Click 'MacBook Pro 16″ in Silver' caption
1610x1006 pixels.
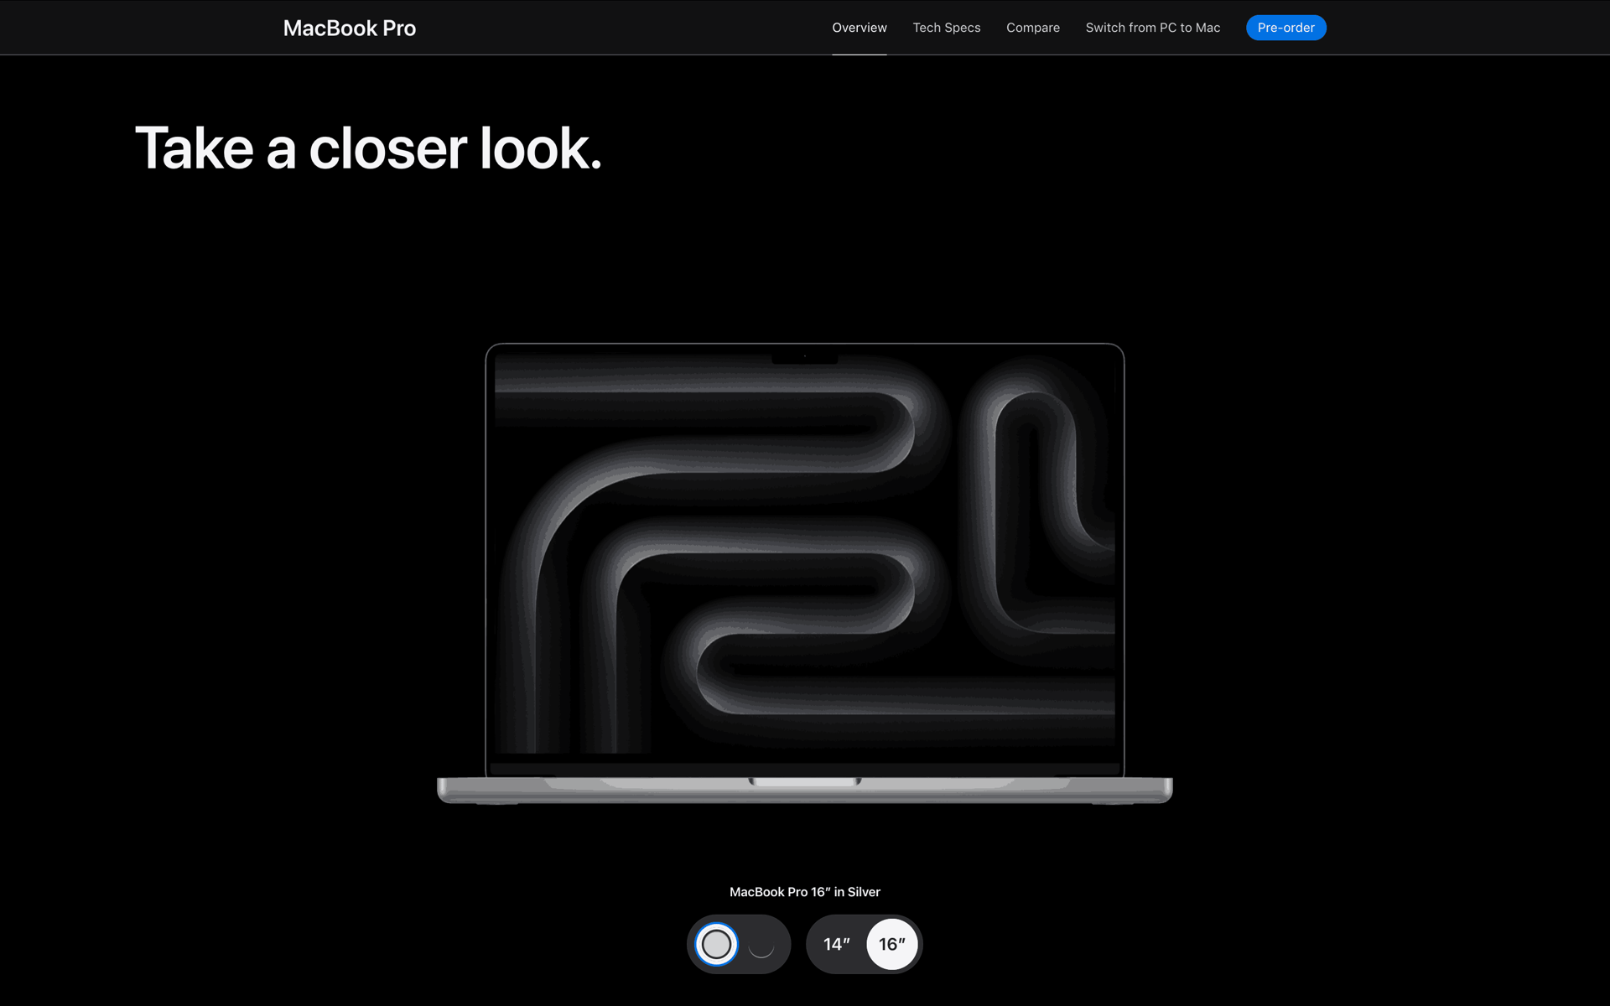click(x=805, y=892)
